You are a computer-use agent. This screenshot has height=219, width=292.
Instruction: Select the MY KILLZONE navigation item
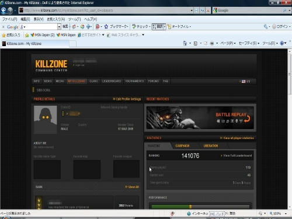(77, 81)
